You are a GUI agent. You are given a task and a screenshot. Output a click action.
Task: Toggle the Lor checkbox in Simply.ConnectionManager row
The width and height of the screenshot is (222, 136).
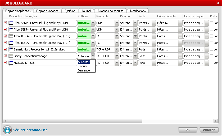pos(211,56)
